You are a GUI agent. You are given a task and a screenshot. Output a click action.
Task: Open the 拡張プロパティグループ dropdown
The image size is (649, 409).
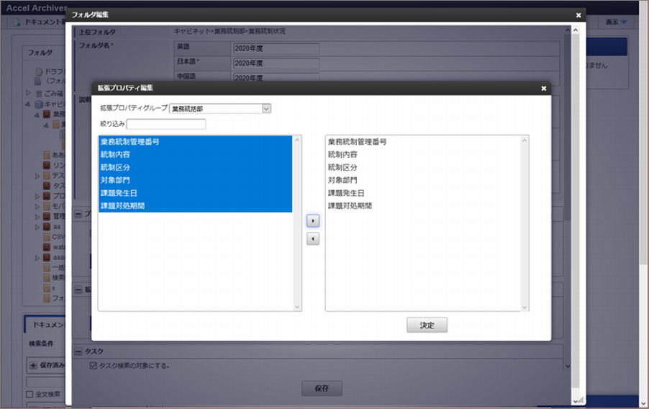point(220,109)
